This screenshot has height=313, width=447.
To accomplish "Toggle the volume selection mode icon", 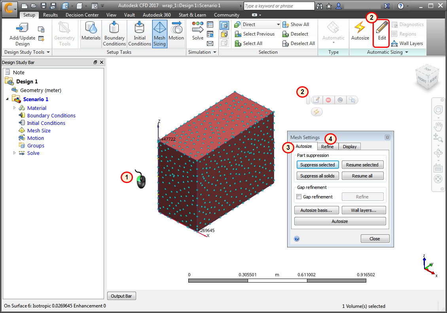I will pos(224,25).
